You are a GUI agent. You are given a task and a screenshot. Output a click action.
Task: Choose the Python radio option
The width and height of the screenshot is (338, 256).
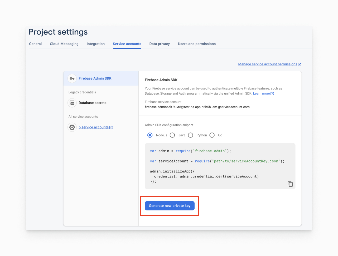point(191,135)
